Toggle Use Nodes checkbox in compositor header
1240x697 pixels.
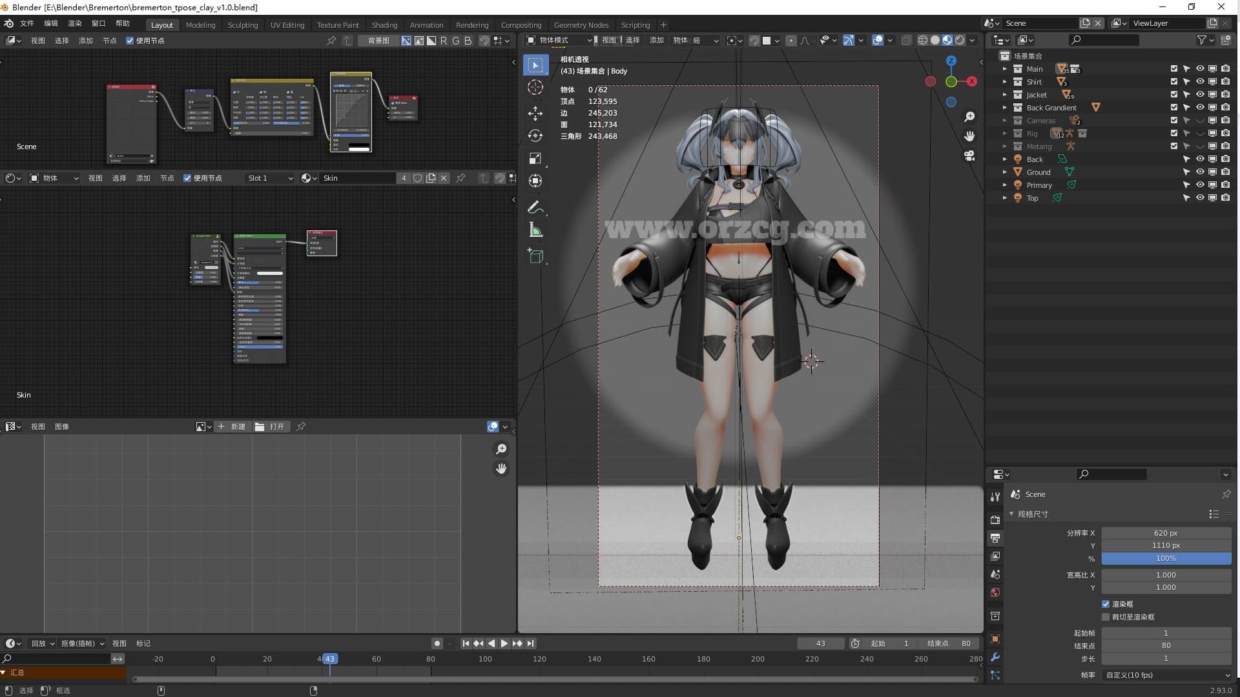pos(130,41)
